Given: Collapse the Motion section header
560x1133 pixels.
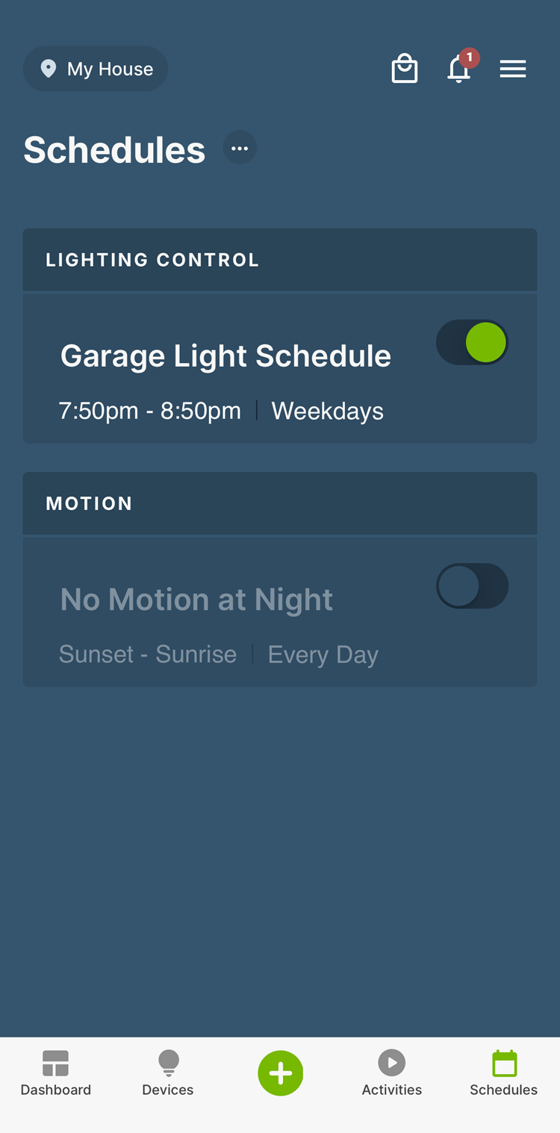Looking at the screenshot, I should [x=280, y=503].
